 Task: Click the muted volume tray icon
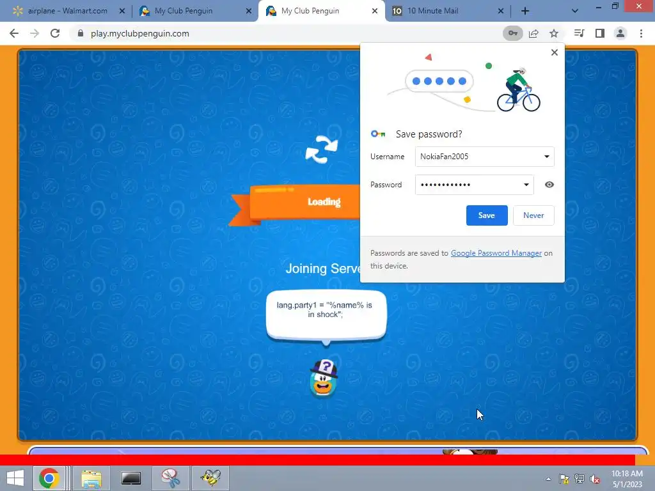pyautogui.click(x=595, y=479)
